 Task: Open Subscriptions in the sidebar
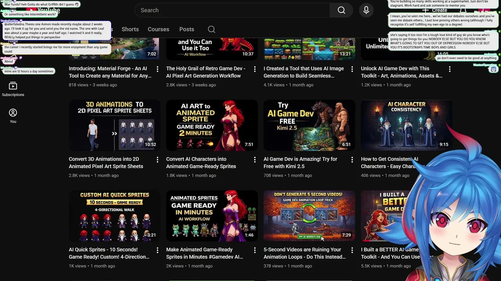13,89
